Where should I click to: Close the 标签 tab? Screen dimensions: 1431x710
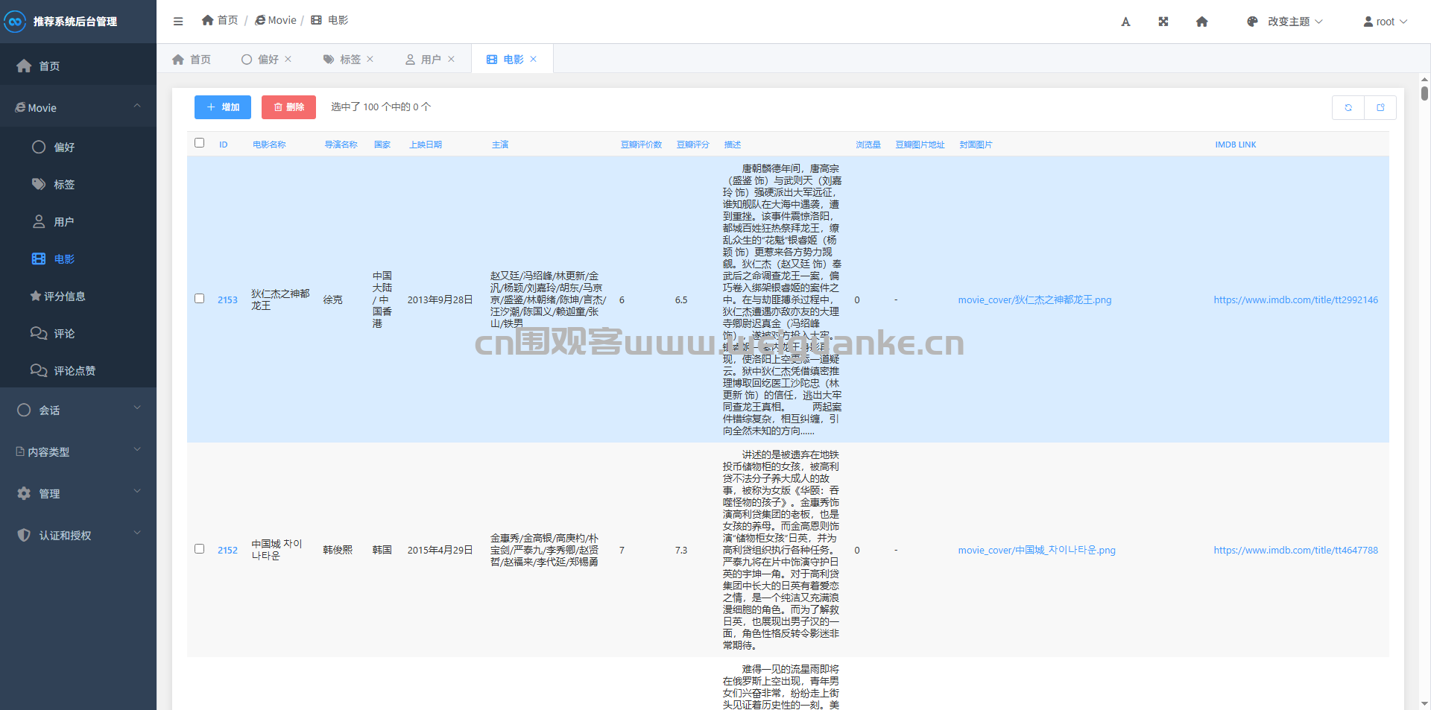(370, 59)
